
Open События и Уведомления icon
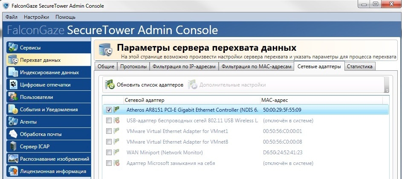coord(13,110)
